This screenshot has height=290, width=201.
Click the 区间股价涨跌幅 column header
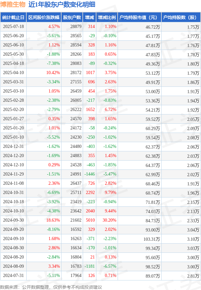(x=44, y=17)
